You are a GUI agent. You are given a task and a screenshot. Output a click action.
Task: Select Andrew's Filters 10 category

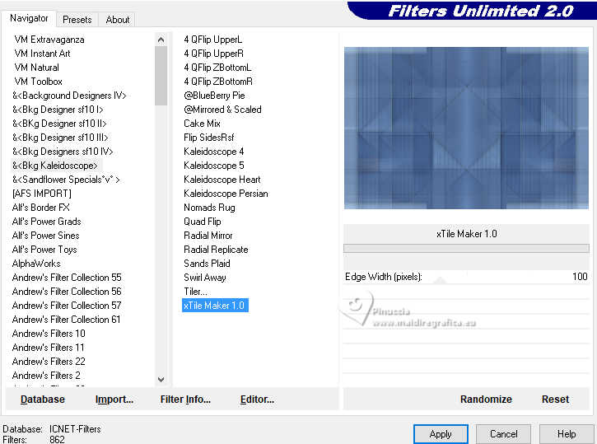pyautogui.click(x=49, y=334)
